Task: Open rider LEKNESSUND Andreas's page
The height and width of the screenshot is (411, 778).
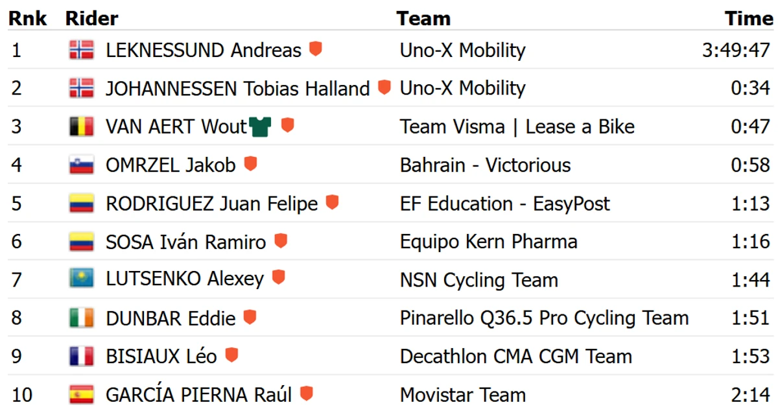Action: (x=204, y=50)
